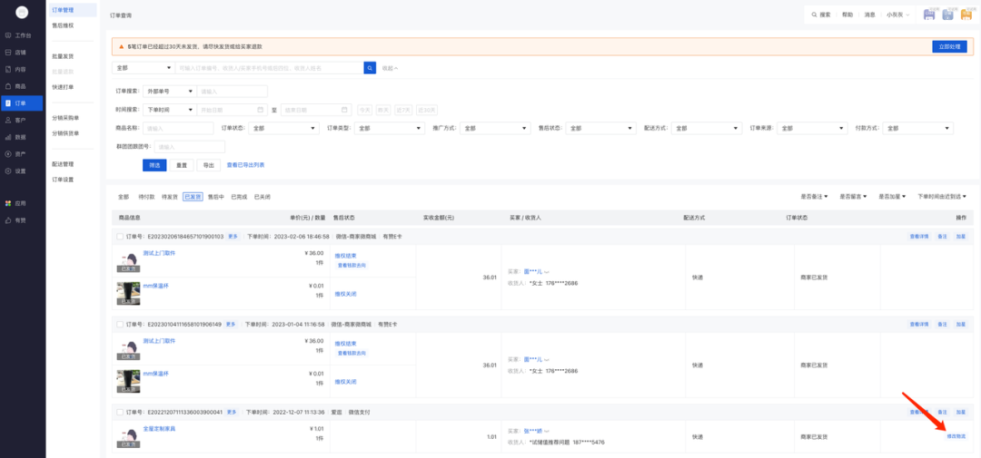
Task: Switch to the 售后中 tab
Action: pyautogui.click(x=216, y=196)
